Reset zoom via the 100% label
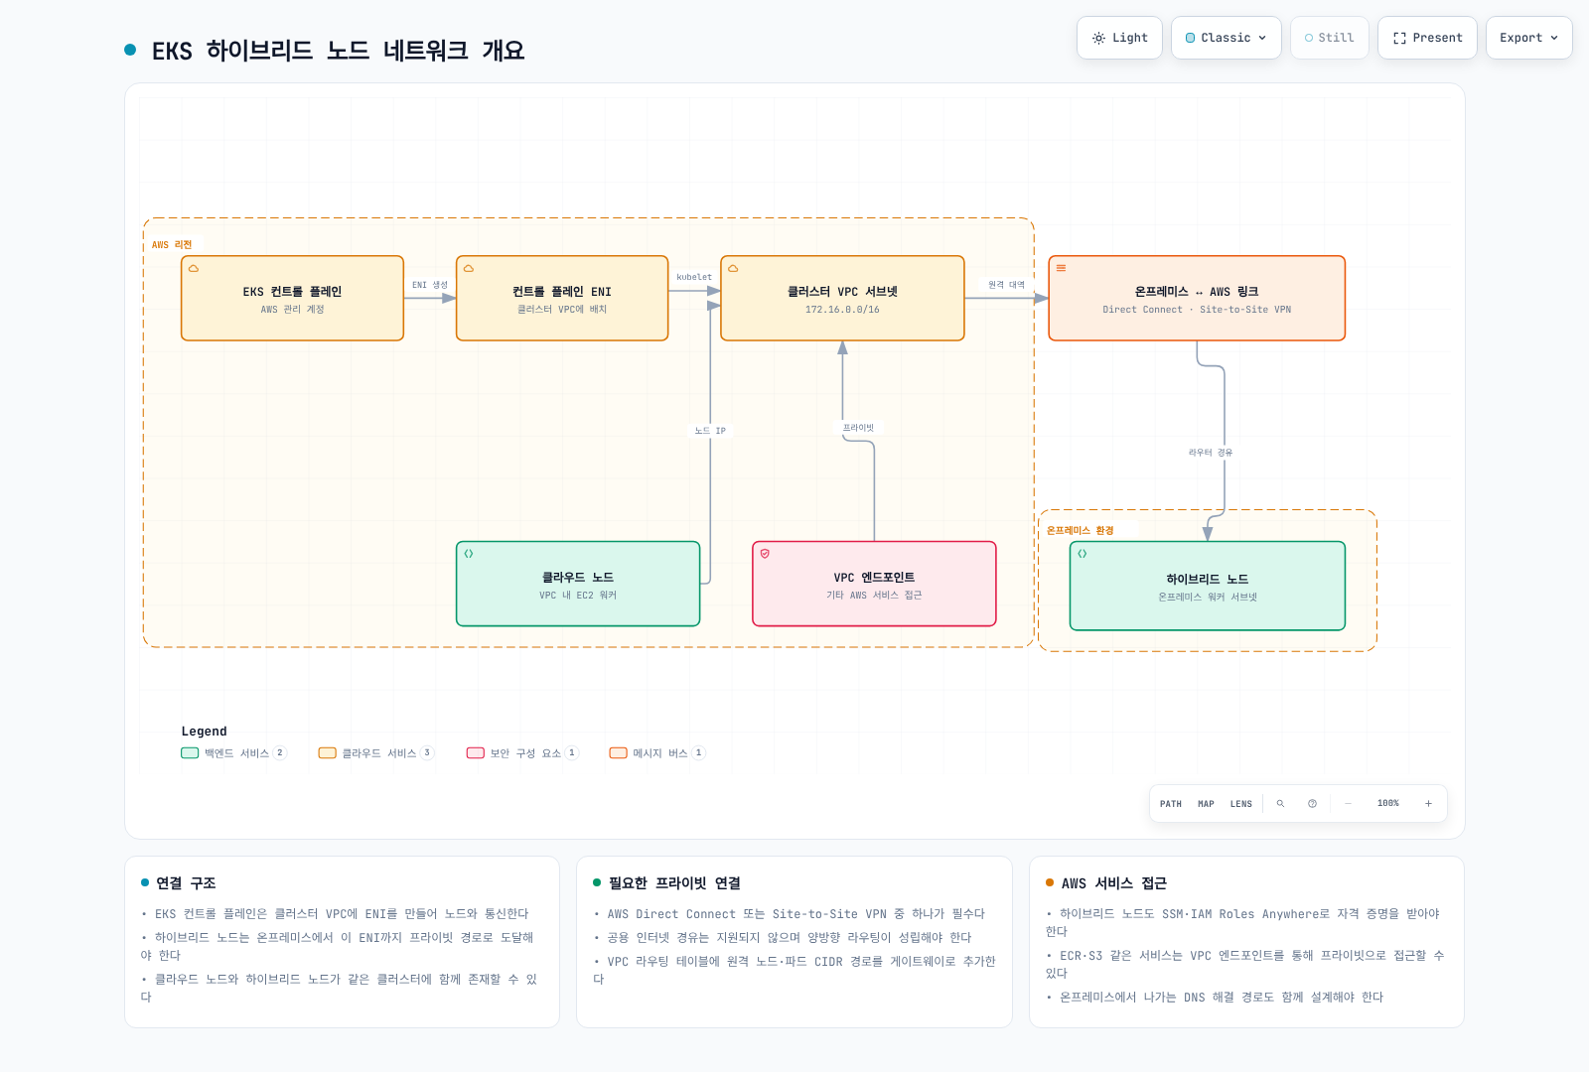Image resolution: width=1589 pixels, height=1072 pixels. [x=1387, y=804]
